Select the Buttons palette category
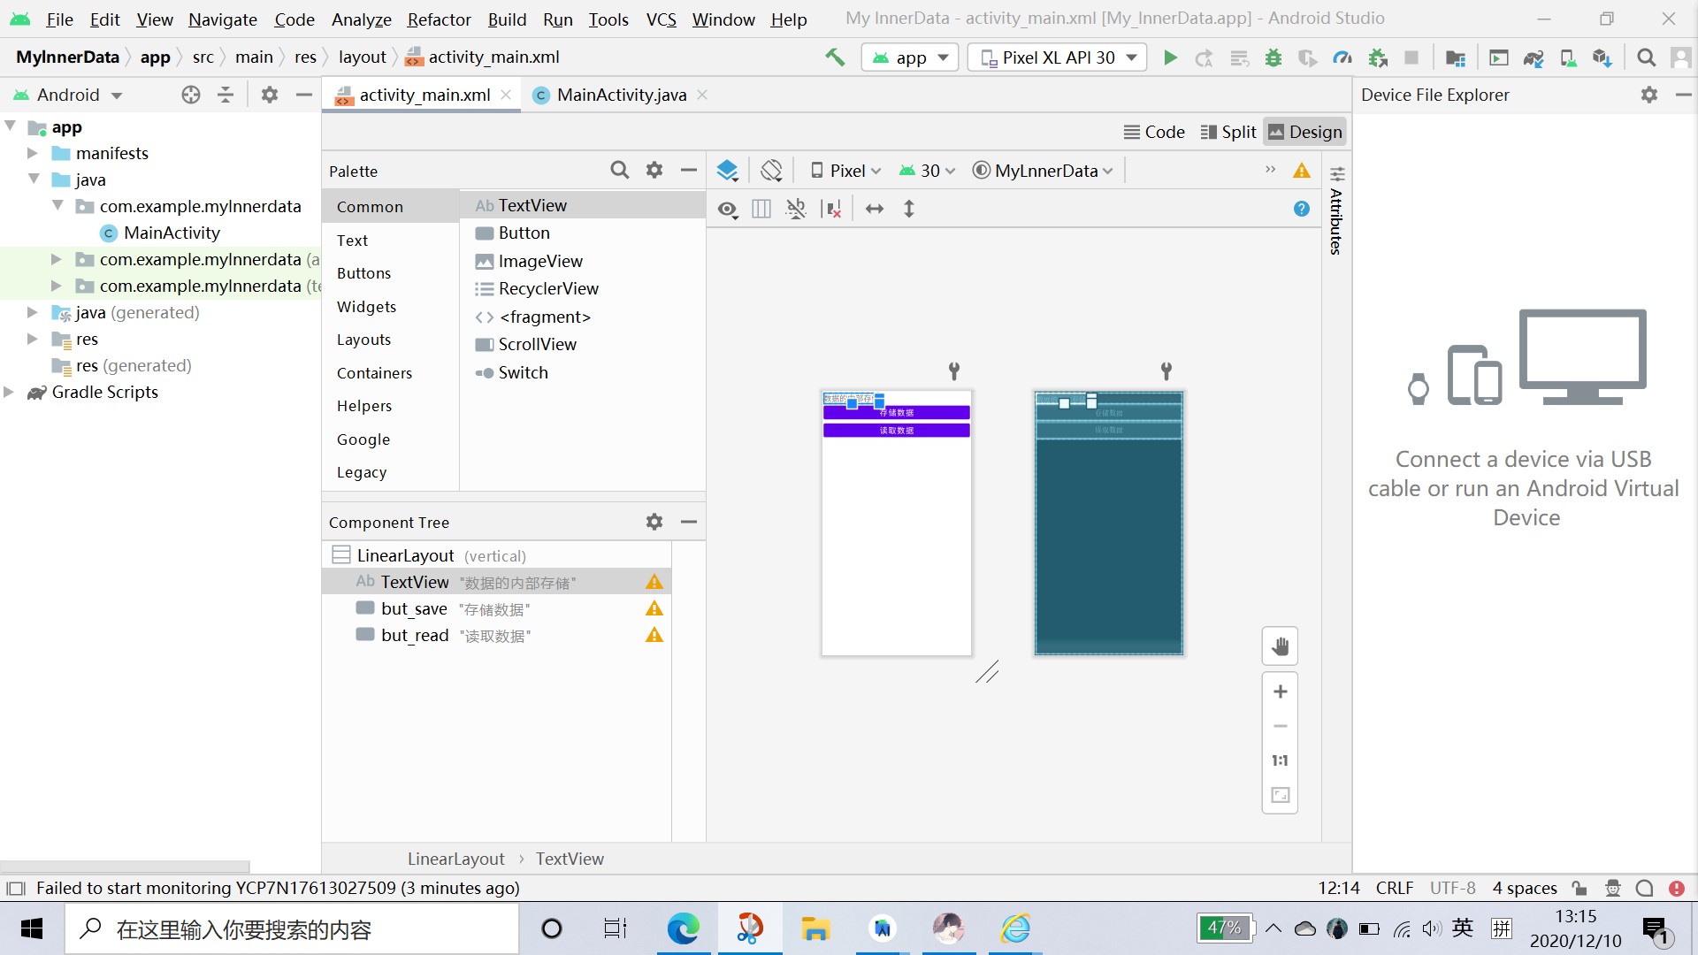This screenshot has width=1698, height=955. [363, 273]
